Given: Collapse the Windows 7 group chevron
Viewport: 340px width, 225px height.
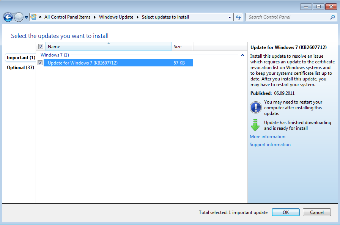Looking at the screenshot, I should pyautogui.click(x=242, y=55).
